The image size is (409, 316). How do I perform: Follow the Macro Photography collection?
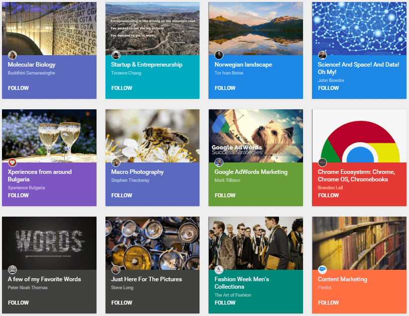click(121, 195)
